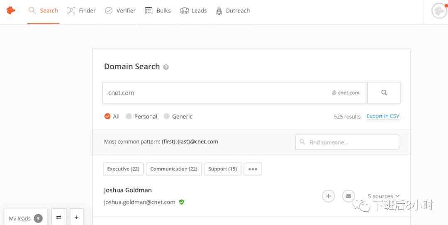
Task: Open the Verifier tab
Action: click(120, 10)
